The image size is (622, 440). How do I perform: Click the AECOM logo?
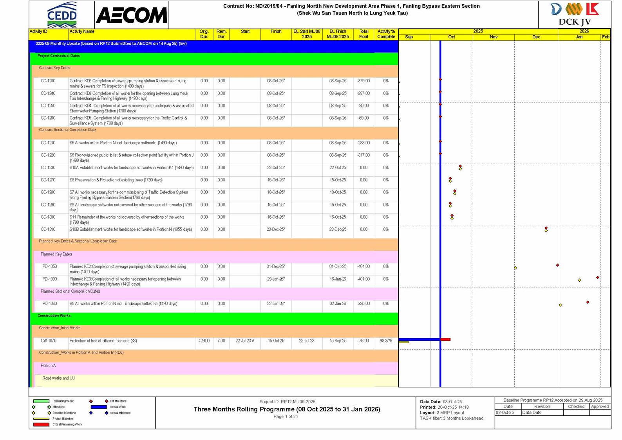click(x=131, y=15)
